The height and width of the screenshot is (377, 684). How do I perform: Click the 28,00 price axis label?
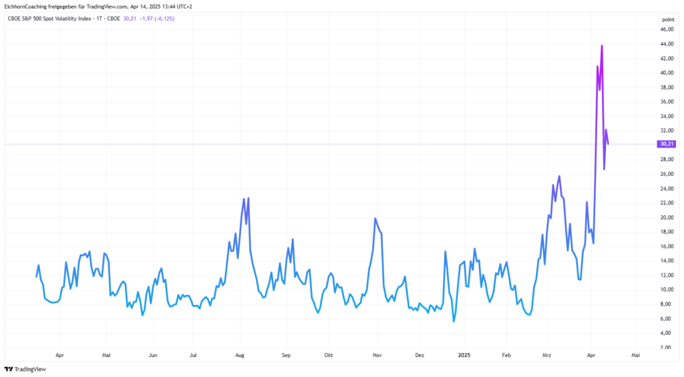(667, 160)
